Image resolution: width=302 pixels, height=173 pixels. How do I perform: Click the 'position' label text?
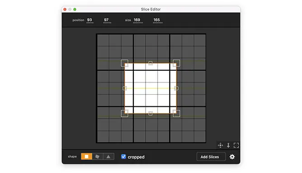[78, 20]
